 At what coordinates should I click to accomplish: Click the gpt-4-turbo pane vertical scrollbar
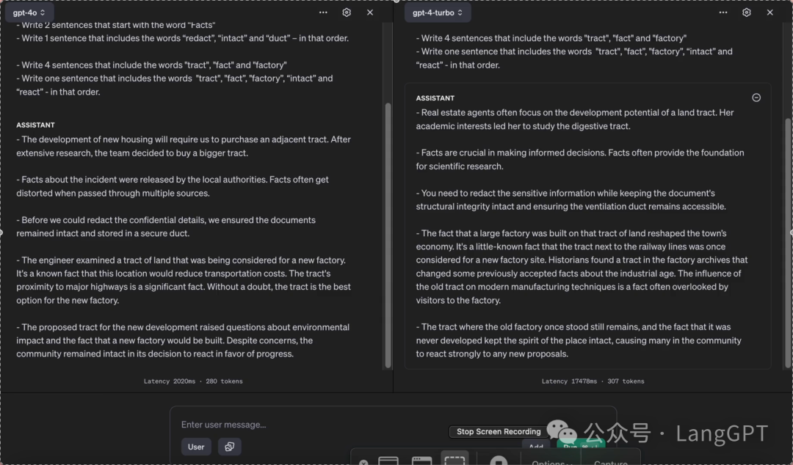tap(787, 243)
